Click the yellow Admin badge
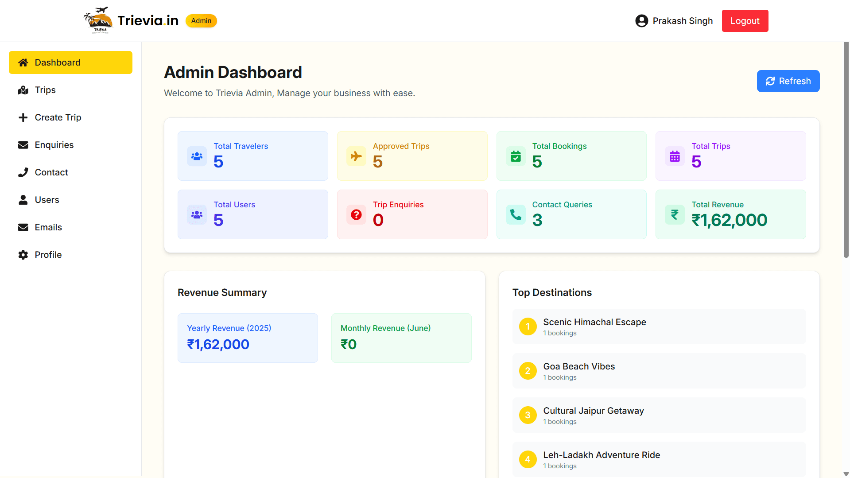This screenshot has width=850, height=478. point(201,21)
